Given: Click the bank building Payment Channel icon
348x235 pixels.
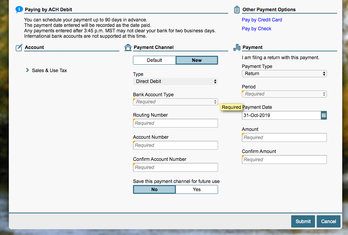Looking at the screenshot, I should [x=128, y=47].
